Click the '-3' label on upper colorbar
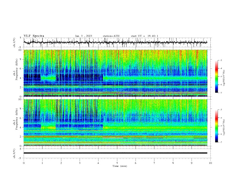Screen dimensions: 237x183 (x=221, y=60)
